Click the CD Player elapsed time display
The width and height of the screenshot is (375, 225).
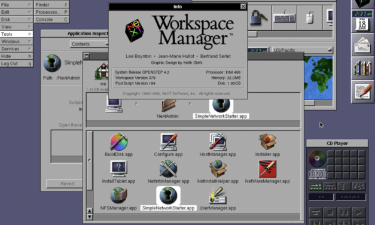tap(350, 197)
